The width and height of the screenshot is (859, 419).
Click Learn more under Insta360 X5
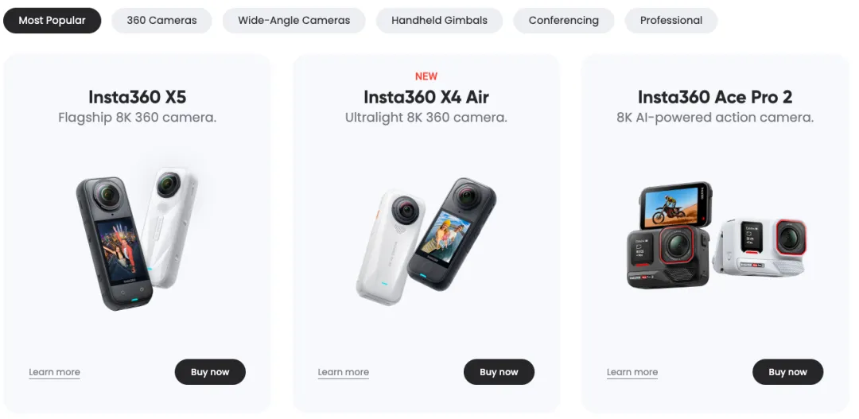(55, 372)
